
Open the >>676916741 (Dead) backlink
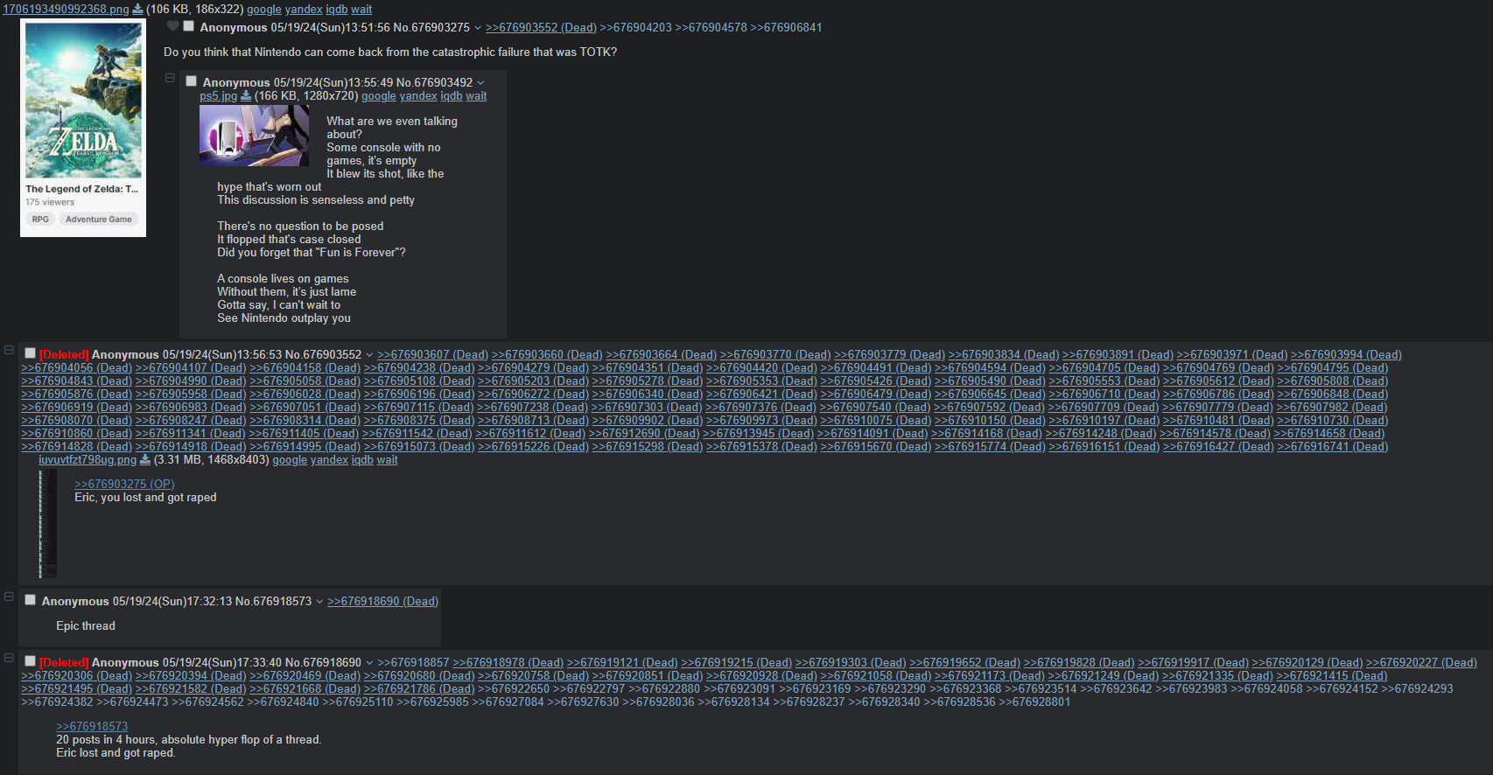(1332, 447)
